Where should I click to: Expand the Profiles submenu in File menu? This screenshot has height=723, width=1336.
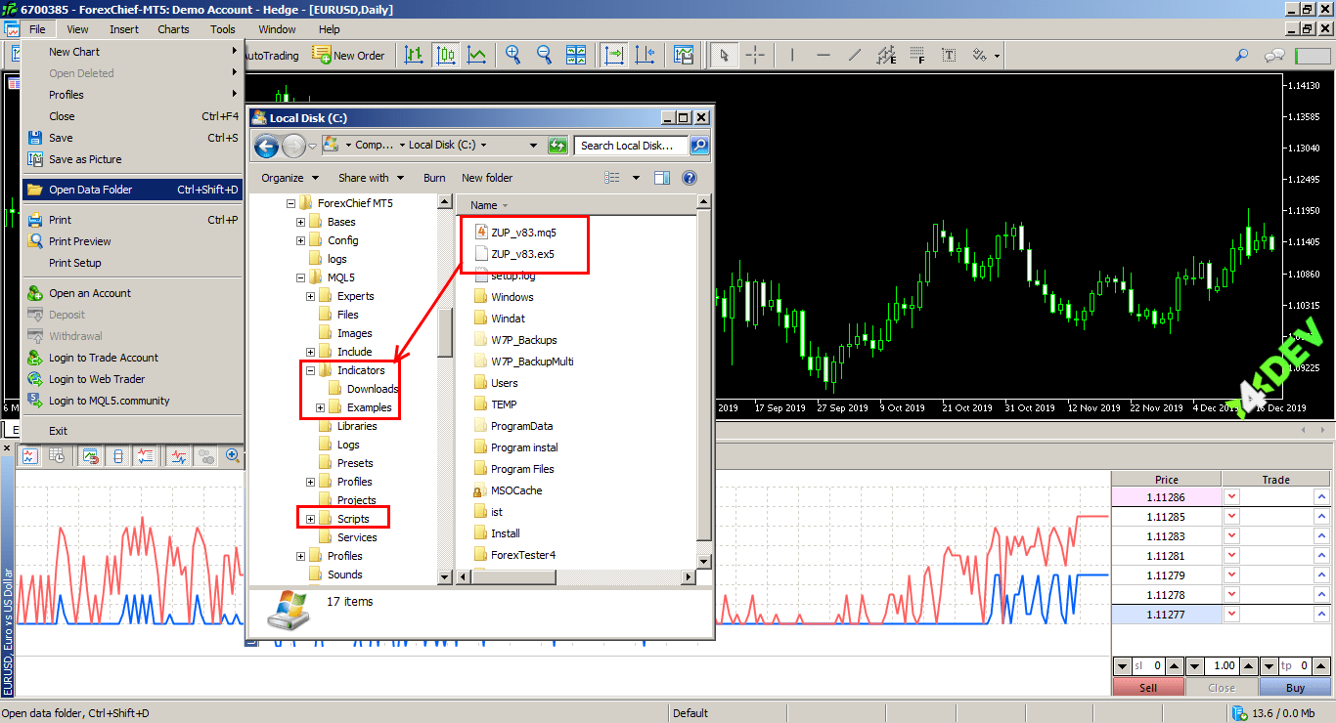click(132, 95)
